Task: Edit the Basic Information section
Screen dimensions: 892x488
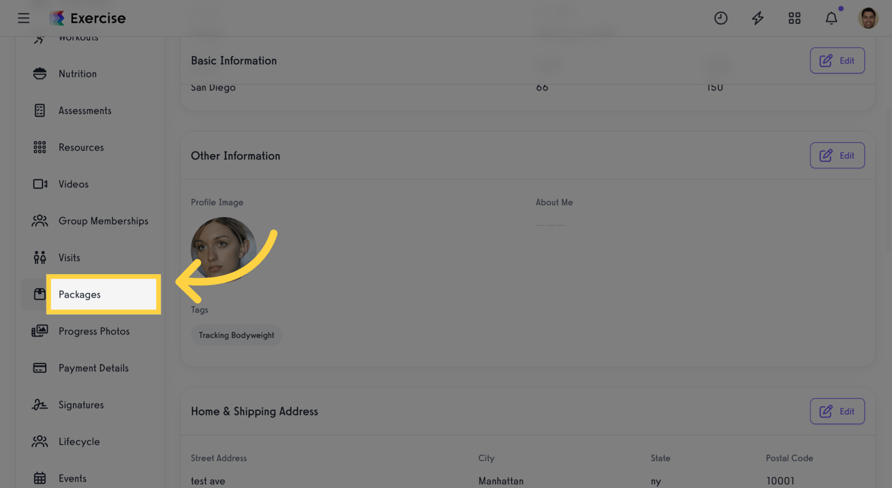Action: coord(837,60)
